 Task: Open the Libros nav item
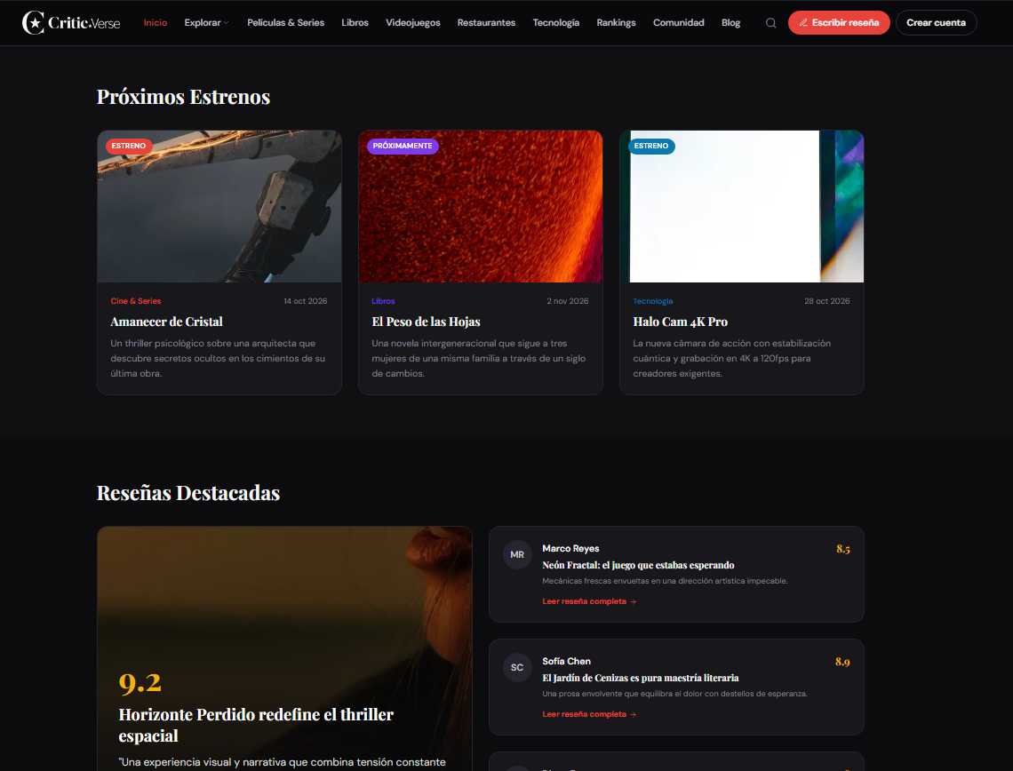pyautogui.click(x=355, y=22)
